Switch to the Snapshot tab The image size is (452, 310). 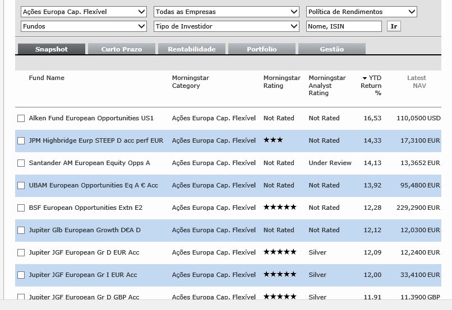[x=52, y=49]
